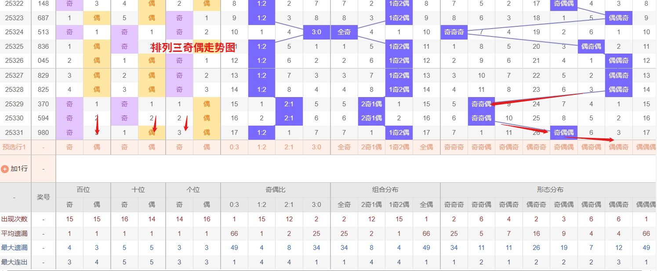Select 2:1 ratio in the 预选行1 row
The image size is (657, 271).
[289, 147]
